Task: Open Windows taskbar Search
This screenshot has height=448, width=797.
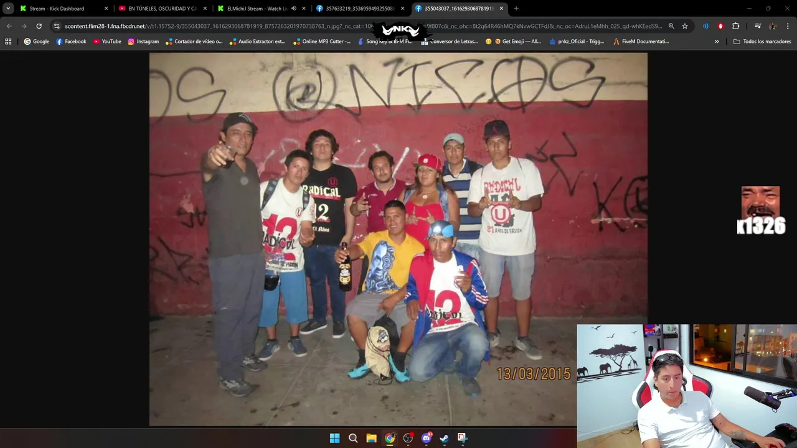Action: (x=353, y=438)
